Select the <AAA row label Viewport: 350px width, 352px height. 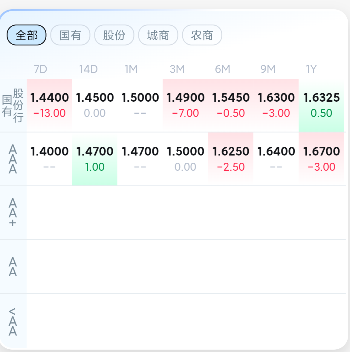(13, 321)
